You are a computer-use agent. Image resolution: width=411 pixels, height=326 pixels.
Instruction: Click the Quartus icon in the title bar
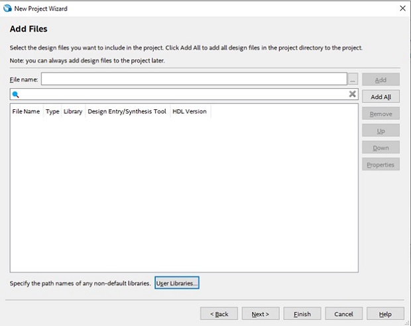(7, 8)
